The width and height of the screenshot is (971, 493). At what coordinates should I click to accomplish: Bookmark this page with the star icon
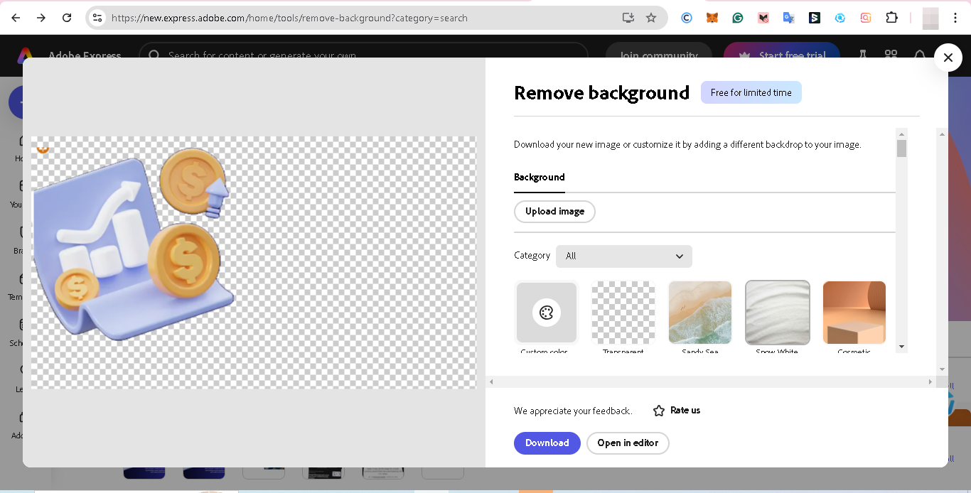point(651,18)
